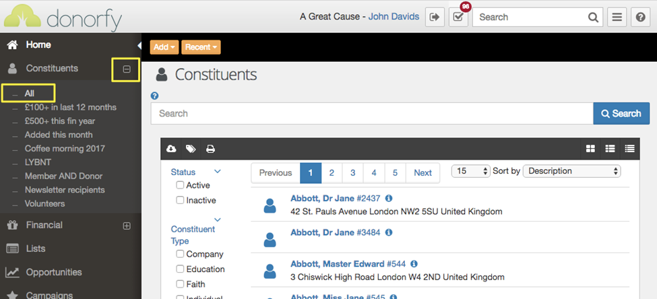
Task: Switch to grid tile view
Action: 590,149
